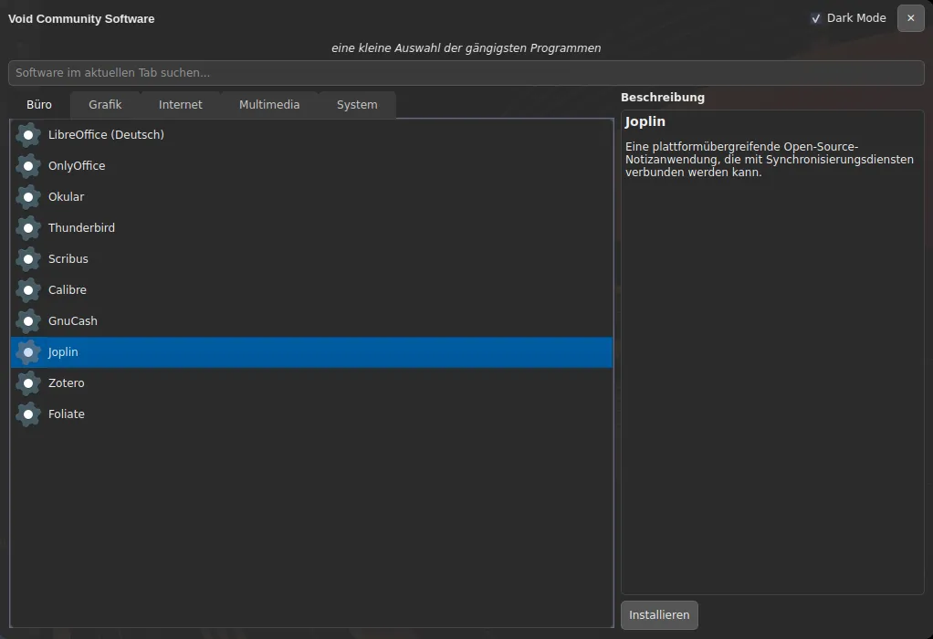Viewport: 933px width, 639px height.
Task: Focus the software search field
Action: pyautogui.click(x=466, y=73)
